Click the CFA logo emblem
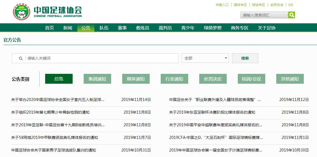Viewport: 317px width, 157px height. (x=22, y=12)
